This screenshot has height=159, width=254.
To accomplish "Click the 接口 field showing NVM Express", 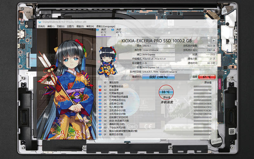I will tap(158, 54).
